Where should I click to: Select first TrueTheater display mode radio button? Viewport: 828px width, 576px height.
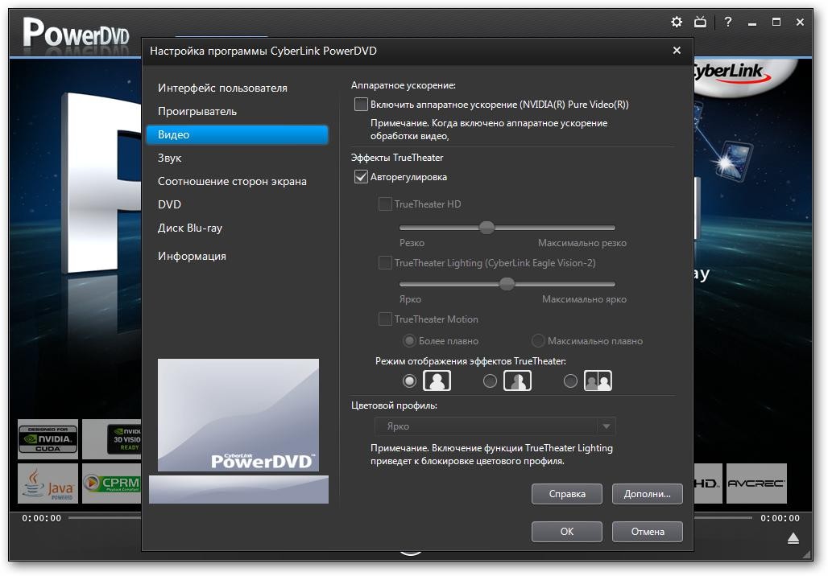(x=409, y=381)
